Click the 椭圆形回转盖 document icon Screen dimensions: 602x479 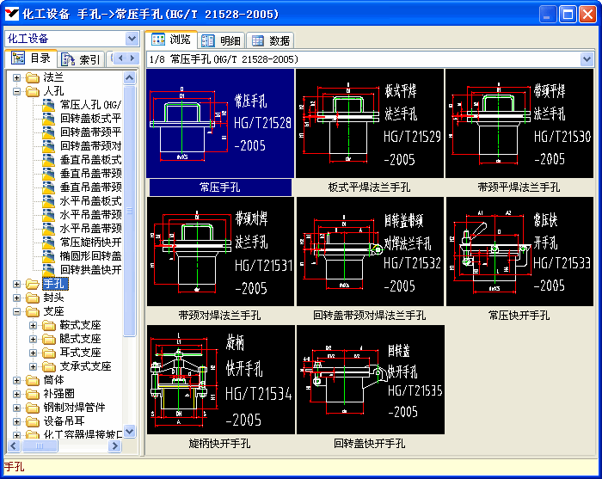point(49,256)
